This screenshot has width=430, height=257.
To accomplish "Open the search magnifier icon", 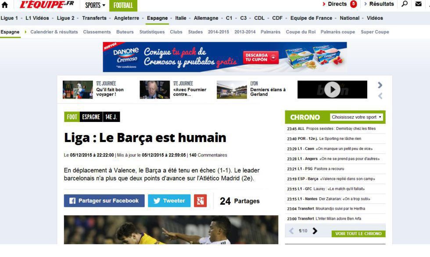I will tap(405, 4).
